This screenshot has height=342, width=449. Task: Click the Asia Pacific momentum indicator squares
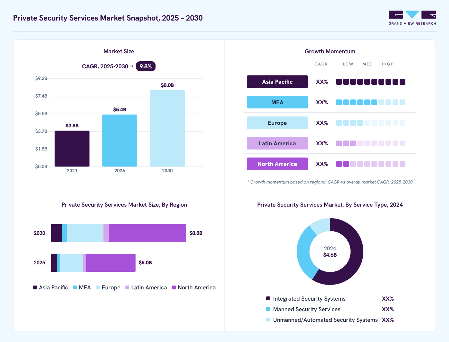pyautogui.click(x=371, y=82)
